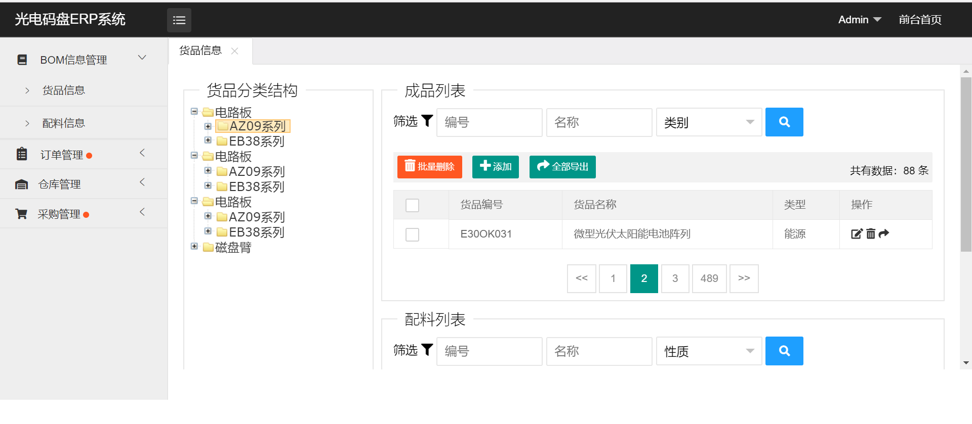Image resolution: width=972 pixels, height=424 pixels.
Task: Jump to page 3
Action: coord(675,278)
